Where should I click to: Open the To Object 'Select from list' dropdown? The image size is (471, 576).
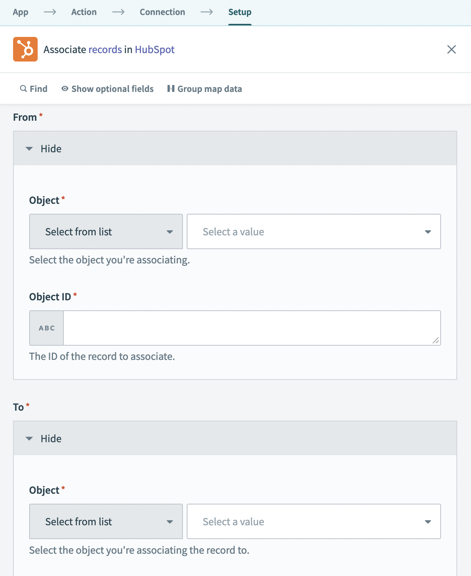[106, 521]
